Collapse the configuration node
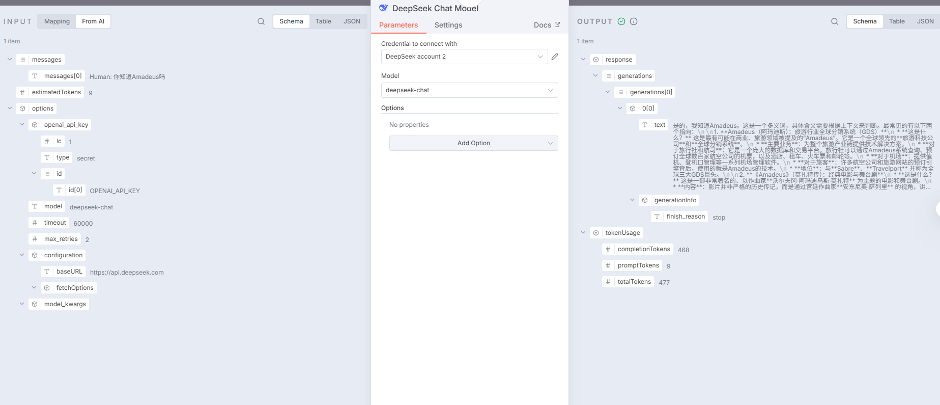 point(22,255)
